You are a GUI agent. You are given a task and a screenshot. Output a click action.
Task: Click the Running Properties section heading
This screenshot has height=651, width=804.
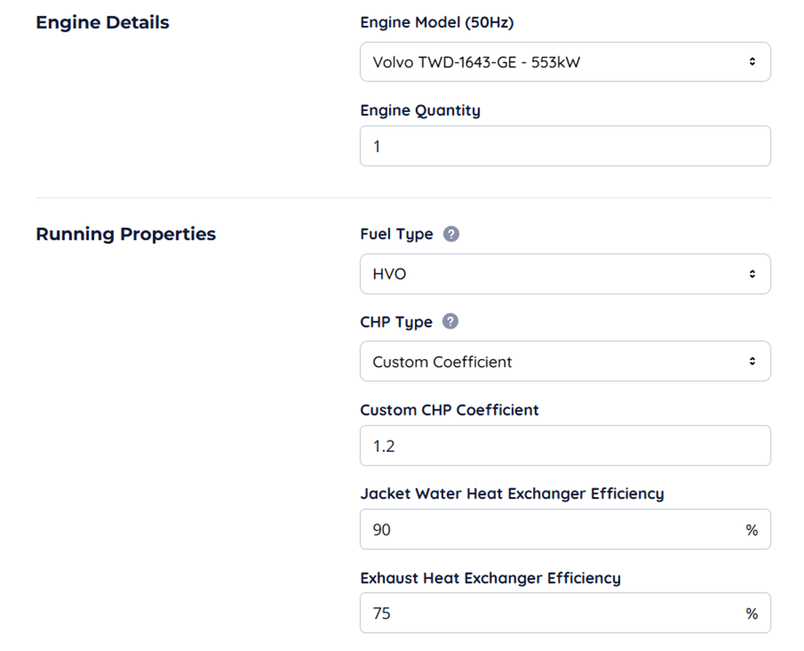coord(126,233)
